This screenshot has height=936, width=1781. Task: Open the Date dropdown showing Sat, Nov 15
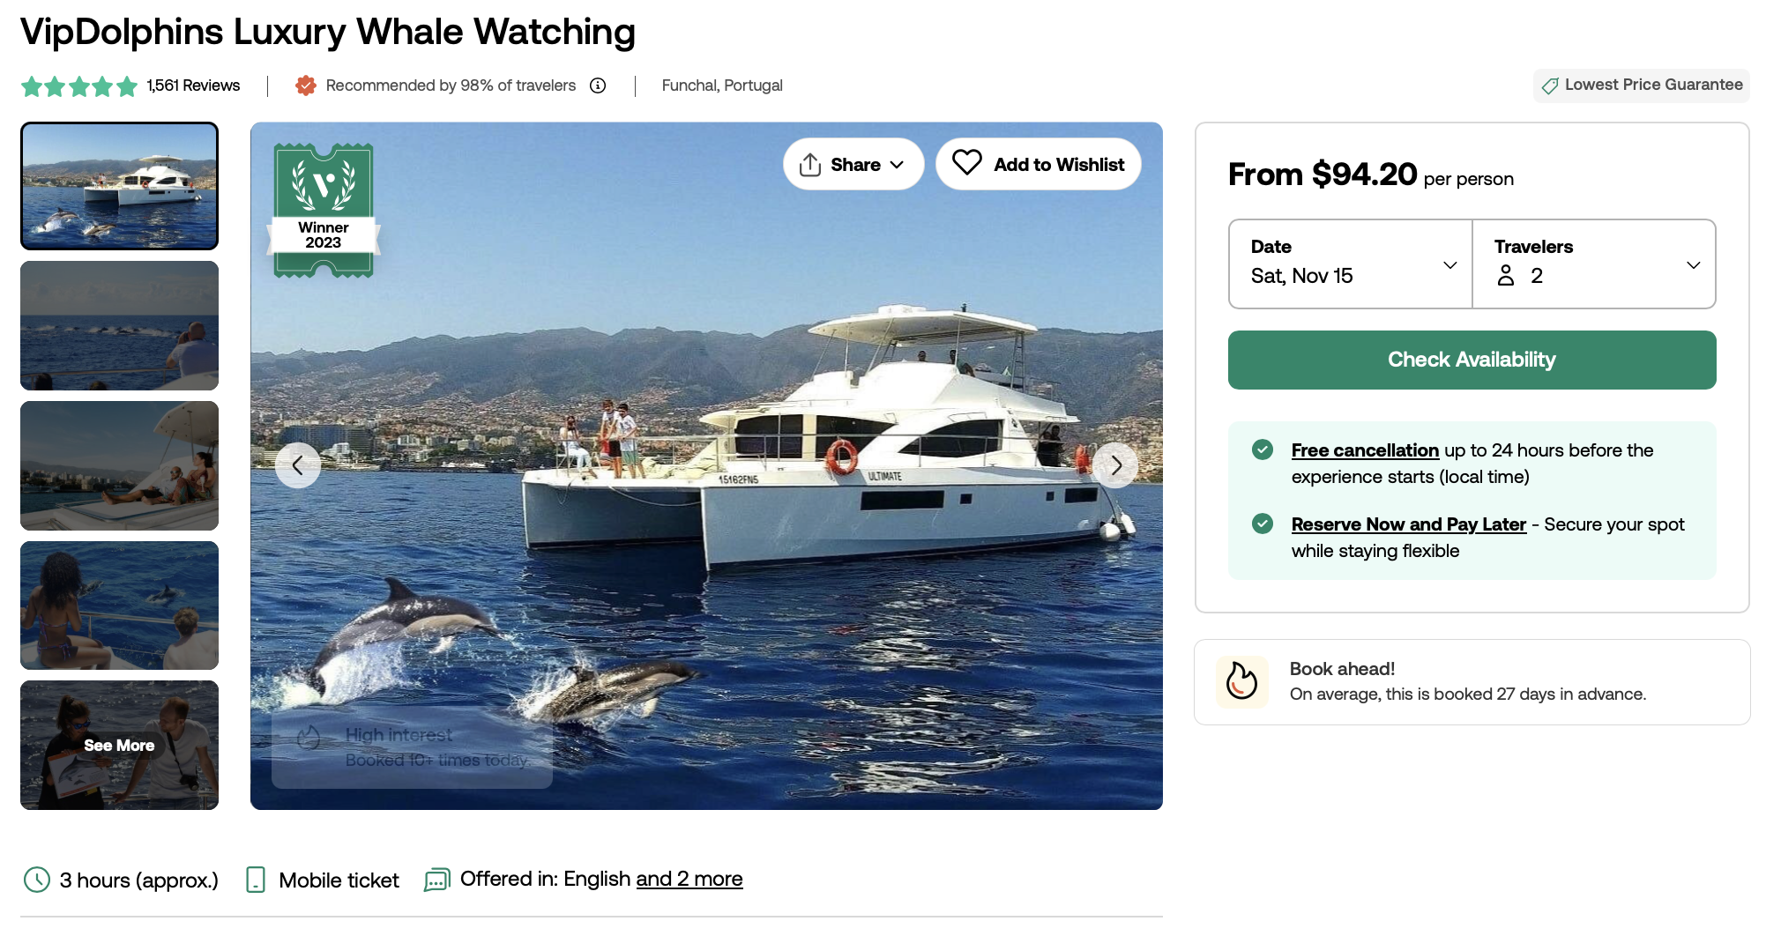[x=1351, y=264]
